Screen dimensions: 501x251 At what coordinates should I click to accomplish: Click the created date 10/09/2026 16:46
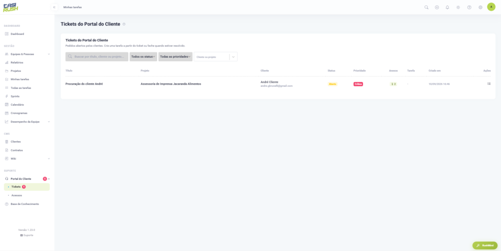(x=439, y=84)
